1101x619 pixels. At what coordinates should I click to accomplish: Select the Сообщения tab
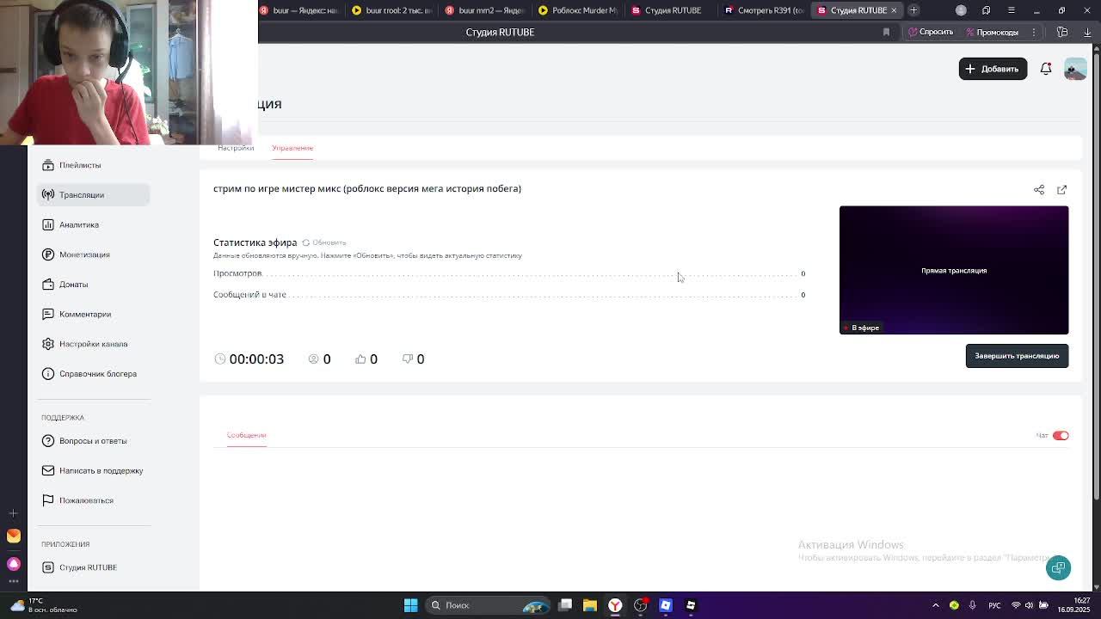[x=246, y=435]
